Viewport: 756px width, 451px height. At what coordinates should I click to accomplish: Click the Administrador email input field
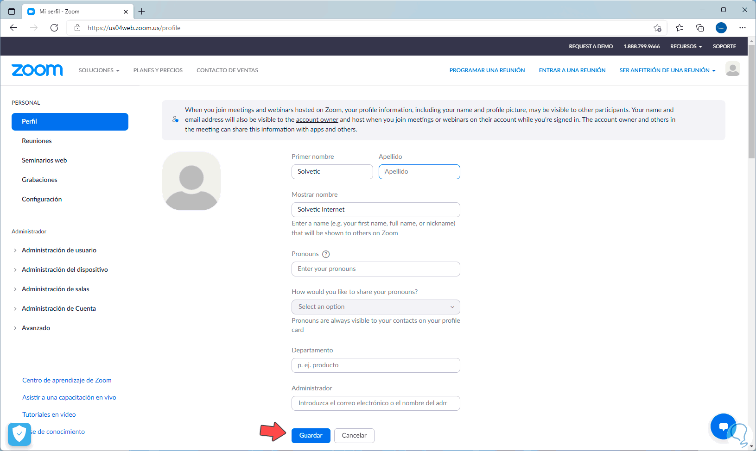click(x=376, y=403)
